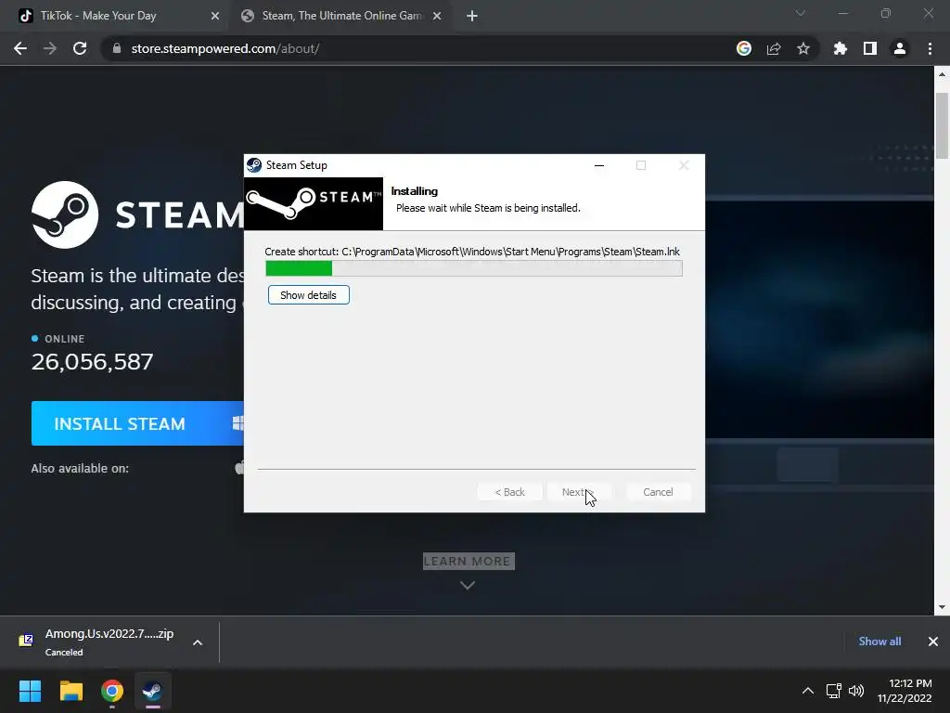Click the scrollbar down arrow
The image size is (950, 713).
943,607
